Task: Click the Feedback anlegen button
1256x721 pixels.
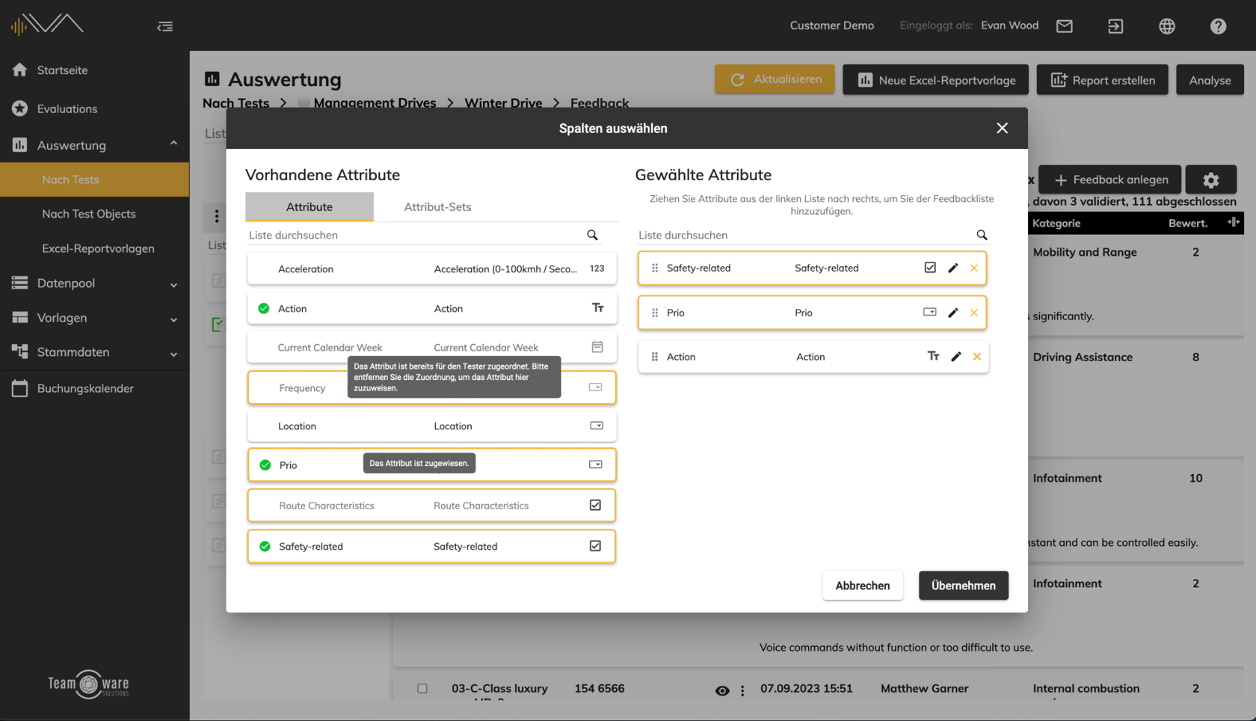Action: click(1109, 180)
